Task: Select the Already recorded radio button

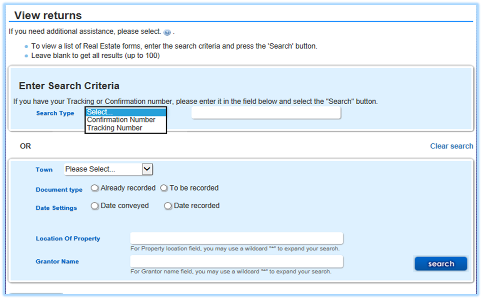Action: coord(95,188)
